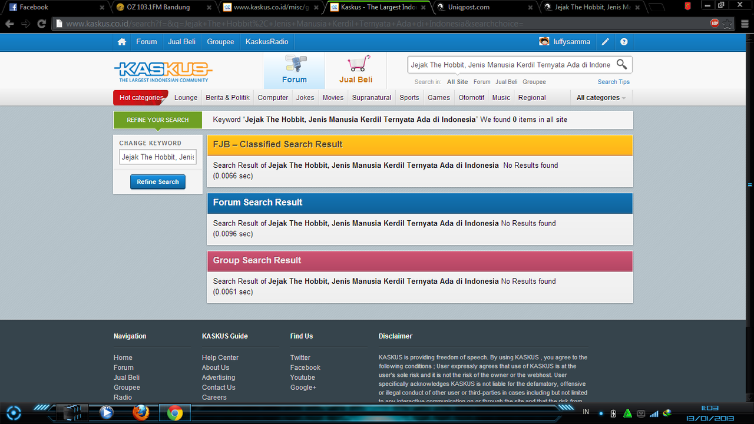Screen dimensions: 754x424
Task: Open Forum in the top blue bar
Action: 147,42
